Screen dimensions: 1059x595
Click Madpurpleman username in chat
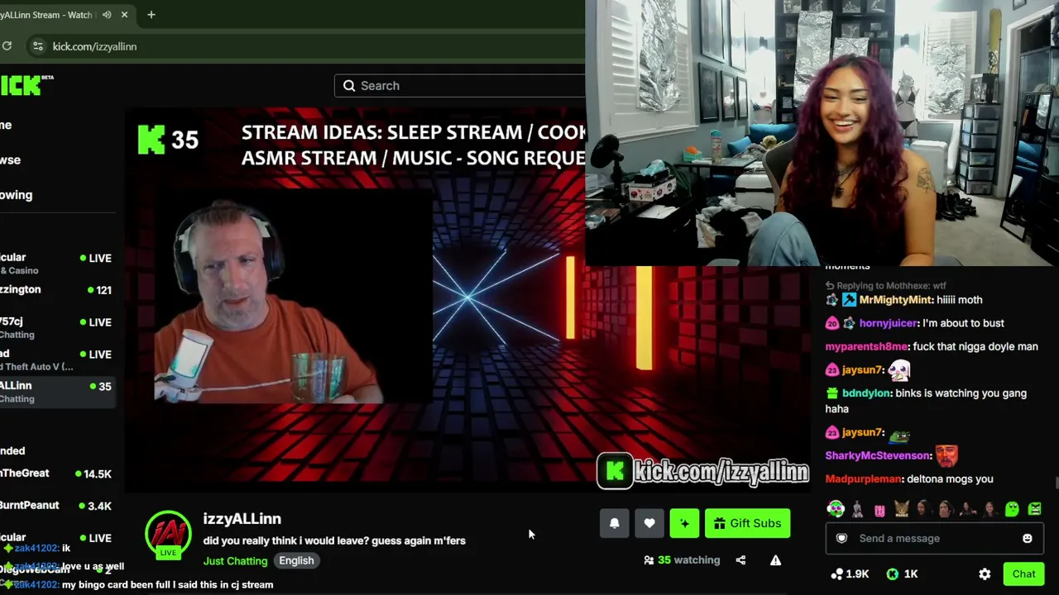(863, 479)
